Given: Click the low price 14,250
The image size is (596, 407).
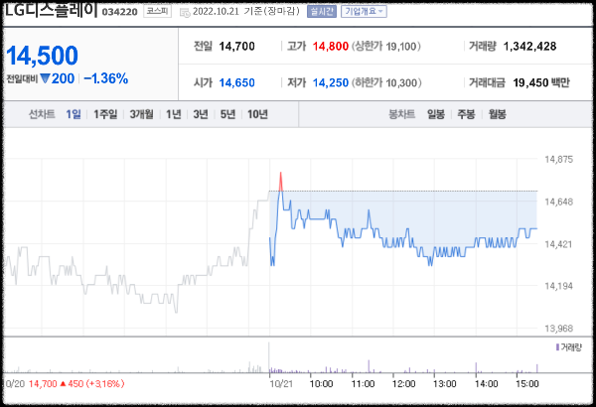Looking at the screenshot, I should pos(331,82).
